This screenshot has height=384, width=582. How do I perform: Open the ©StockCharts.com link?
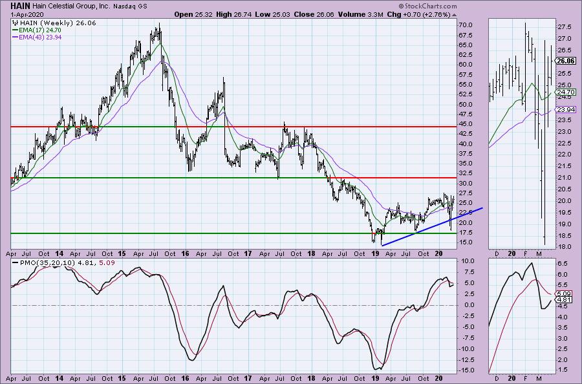[x=427, y=6]
